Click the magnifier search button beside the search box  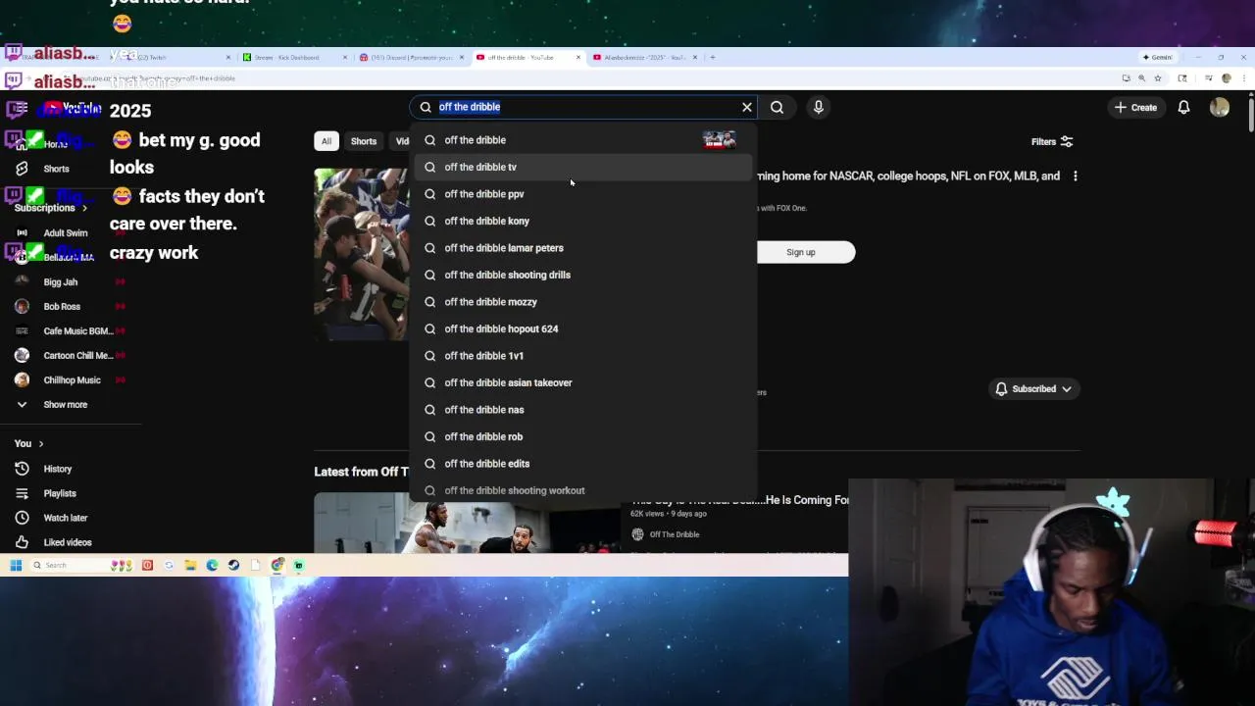click(x=777, y=107)
